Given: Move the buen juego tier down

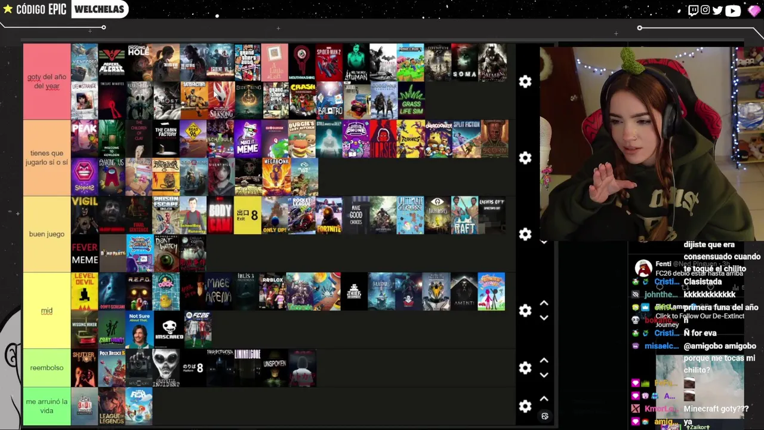Looking at the screenshot, I should pyautogui.click(x=544, y=241).
